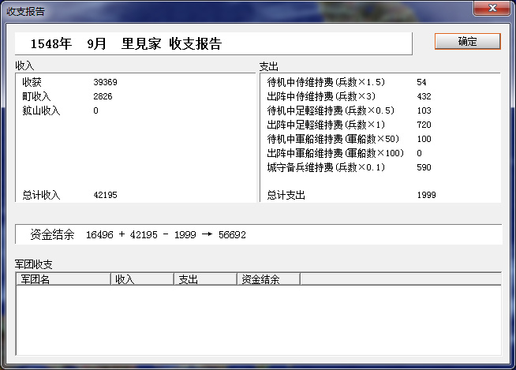Click total expense value 1999 in expense list

pyautogui.click(x=427, y=195)
